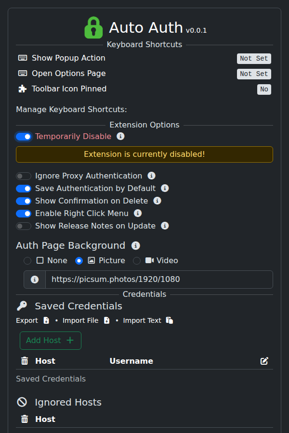The width and height of the screenshot is (289, 433).
Task: Click the background picture URL input field
Action: click(159, 280)
